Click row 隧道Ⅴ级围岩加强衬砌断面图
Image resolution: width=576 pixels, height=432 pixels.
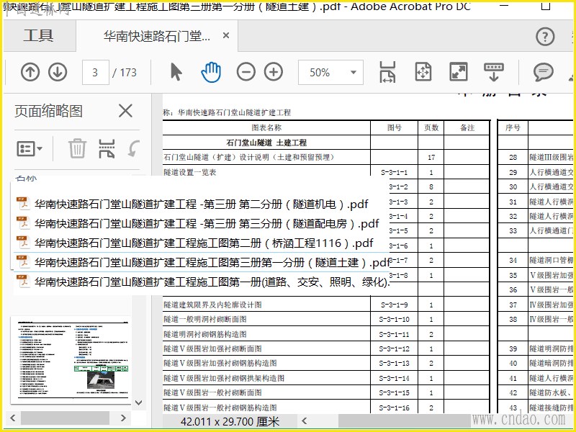point(212,348)
